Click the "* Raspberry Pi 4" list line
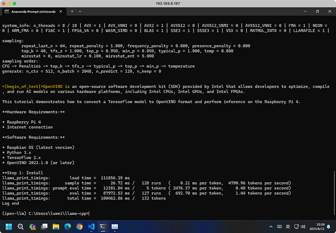This screenshot has width=336, height=233. point(22,122)
